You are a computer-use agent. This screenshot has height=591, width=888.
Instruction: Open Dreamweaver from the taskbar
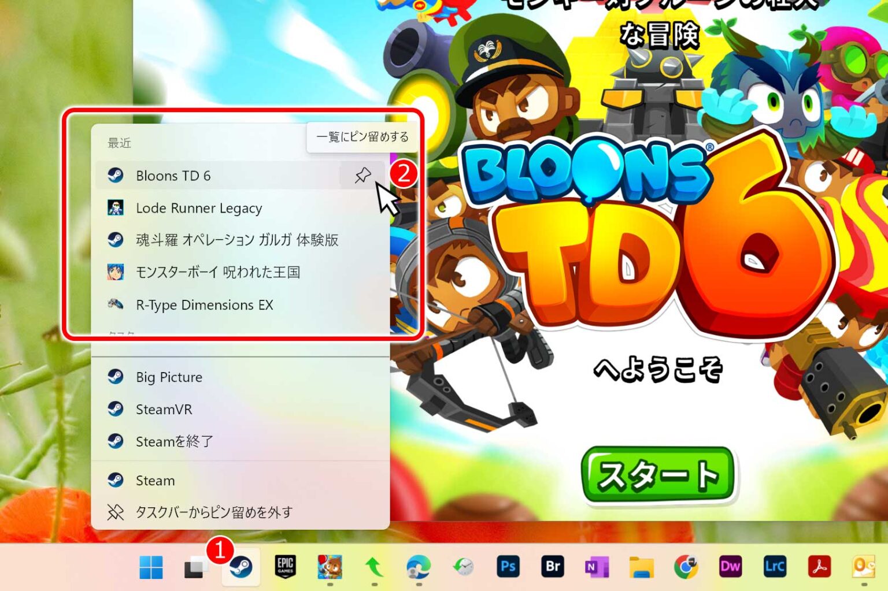click(x=730, y=567)
